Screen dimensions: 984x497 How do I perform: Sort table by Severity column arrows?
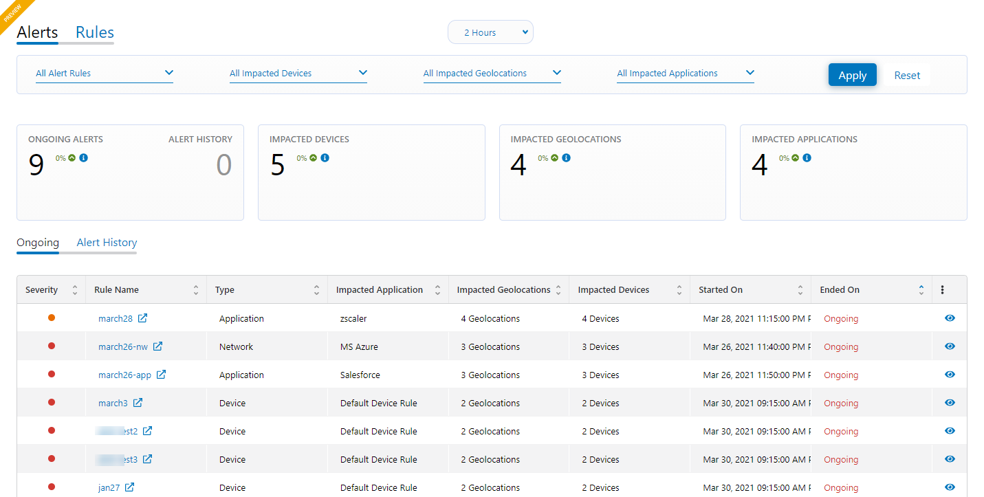tap(75, 290)
